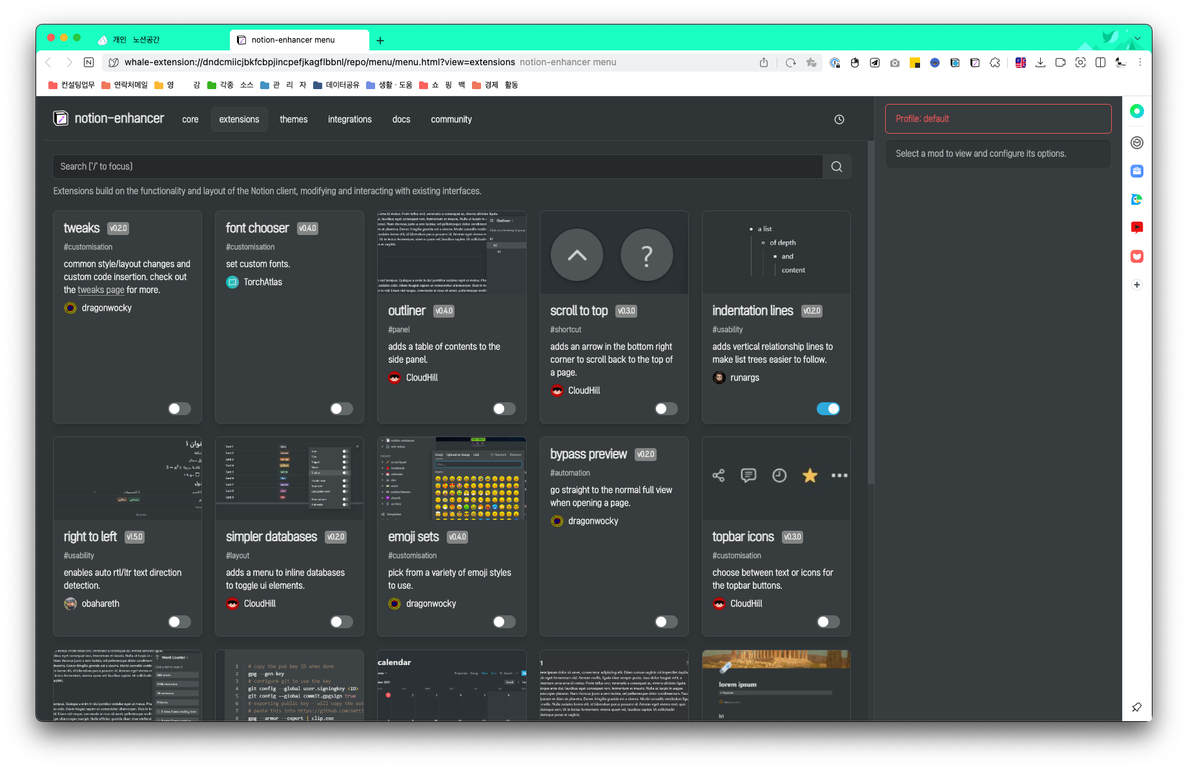Open the camera extension icon in toolbar
Viewport: 1188px width, 769px height.
coord(895,63)
